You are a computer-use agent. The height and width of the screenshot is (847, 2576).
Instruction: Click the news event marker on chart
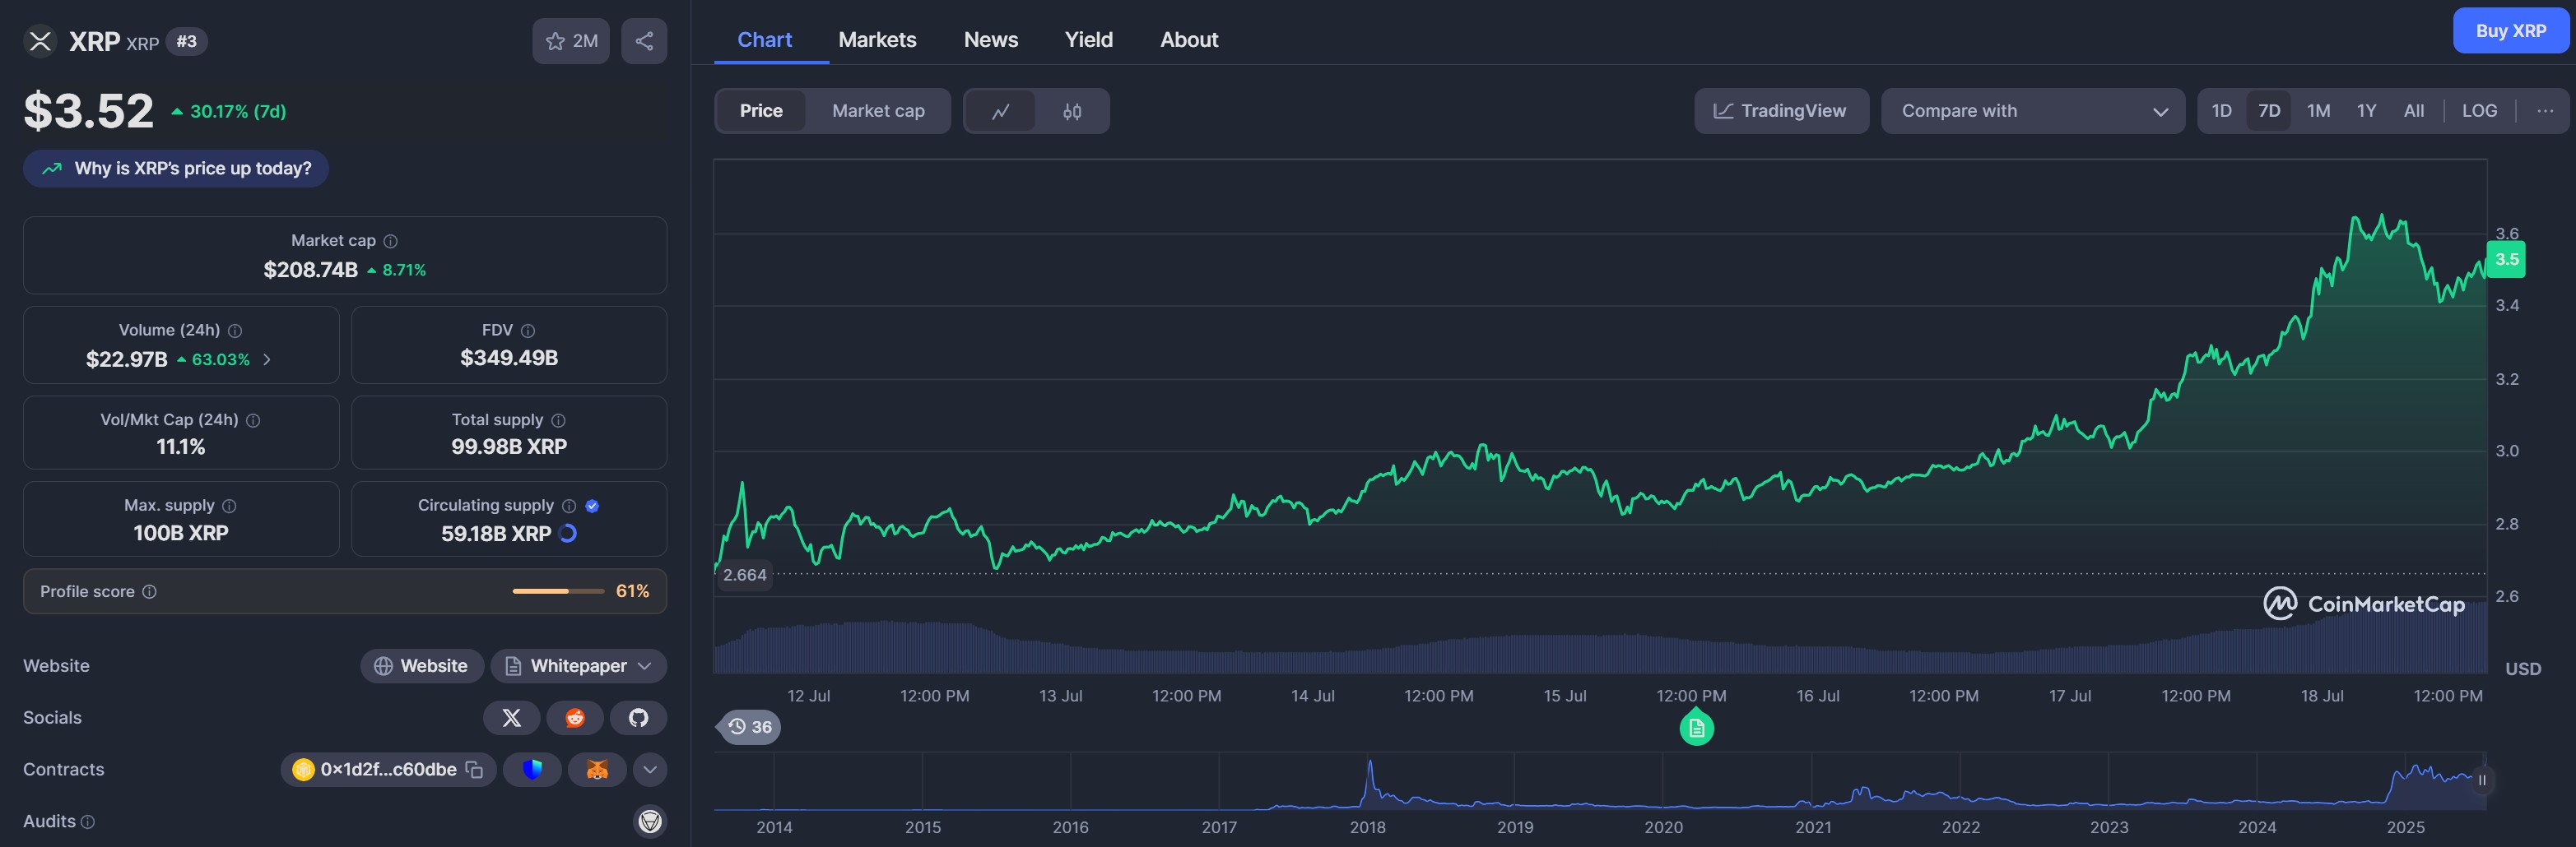click(1696, 727)
